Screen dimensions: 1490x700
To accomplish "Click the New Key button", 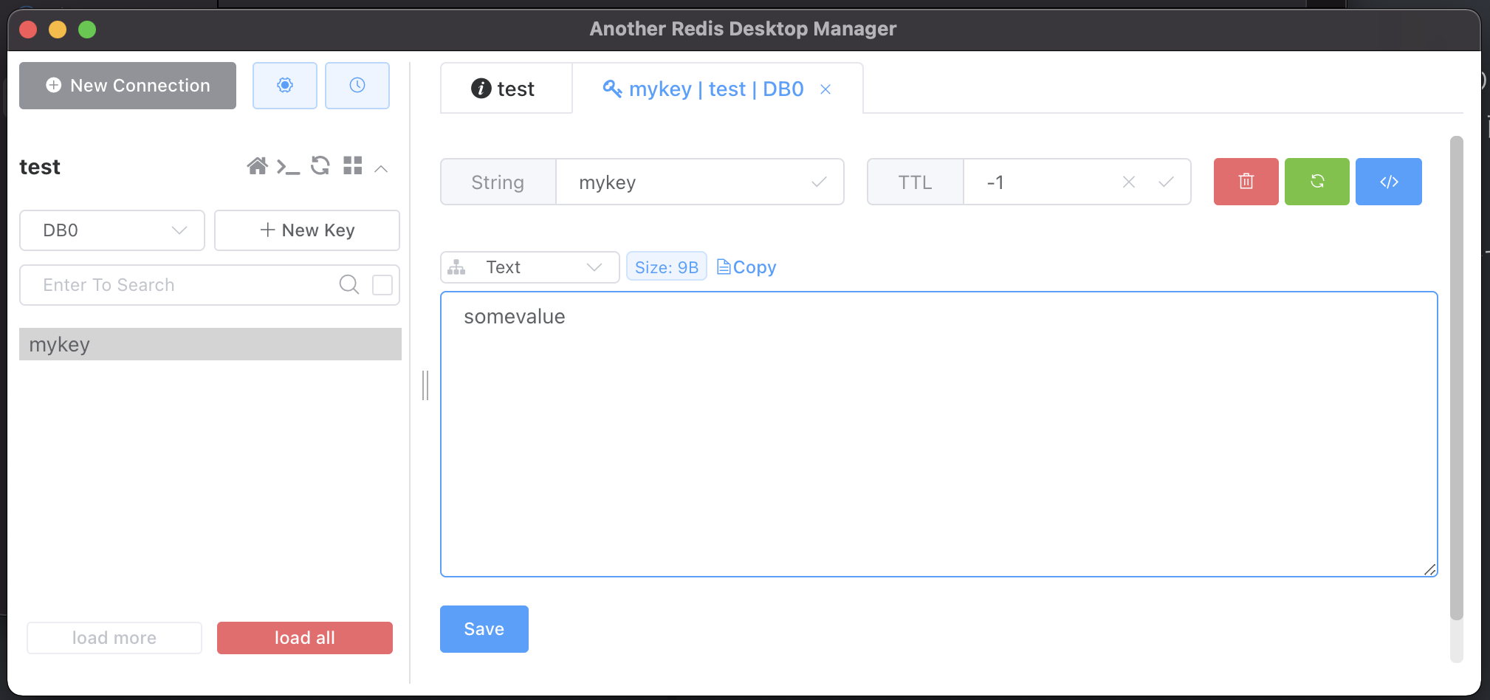I will tap(307, 230).
